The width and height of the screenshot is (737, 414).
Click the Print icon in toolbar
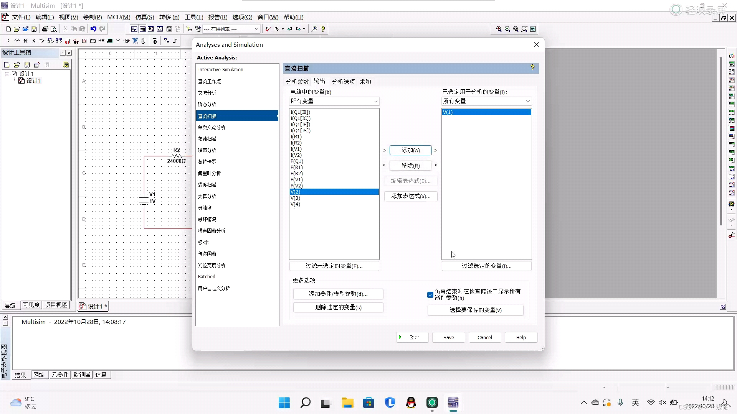[45, 29]
